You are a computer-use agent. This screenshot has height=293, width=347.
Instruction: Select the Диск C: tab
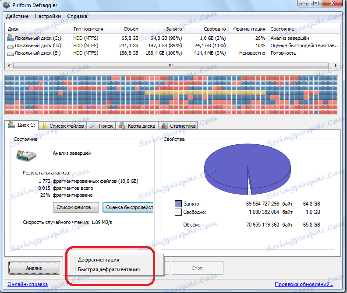click(x=21, y=125)
